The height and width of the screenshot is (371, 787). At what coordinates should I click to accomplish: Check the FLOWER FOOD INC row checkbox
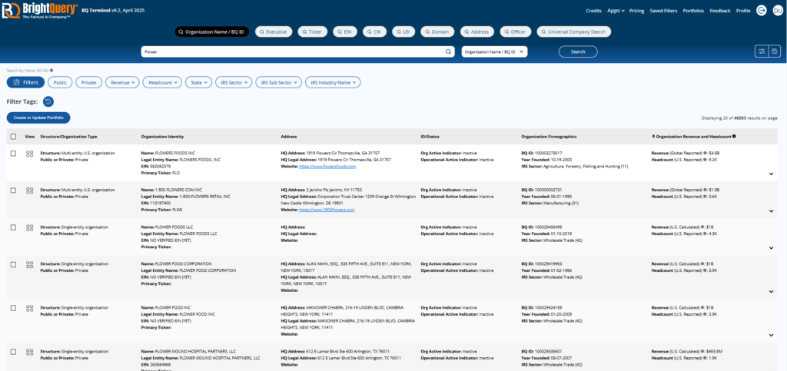pyautogui.click(x=13, y=308)
